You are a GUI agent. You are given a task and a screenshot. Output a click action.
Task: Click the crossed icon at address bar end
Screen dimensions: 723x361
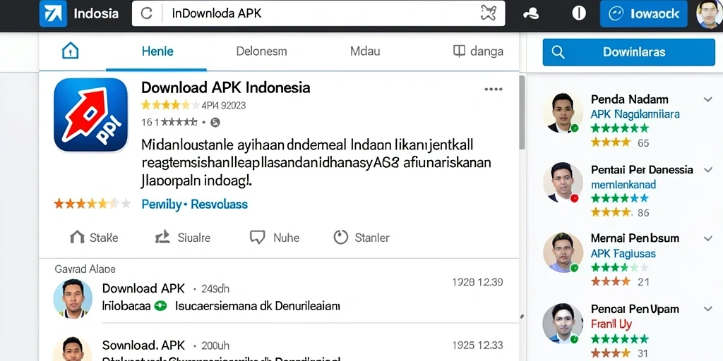click(488, 13)
